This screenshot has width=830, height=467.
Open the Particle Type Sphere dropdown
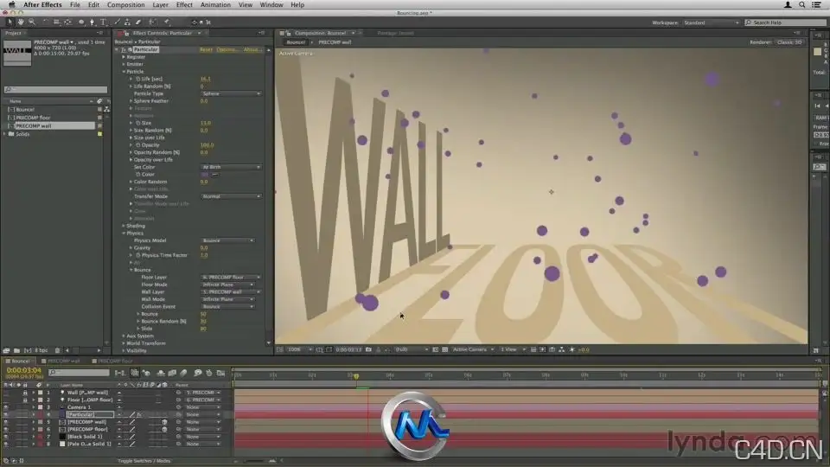pos(232,93)
